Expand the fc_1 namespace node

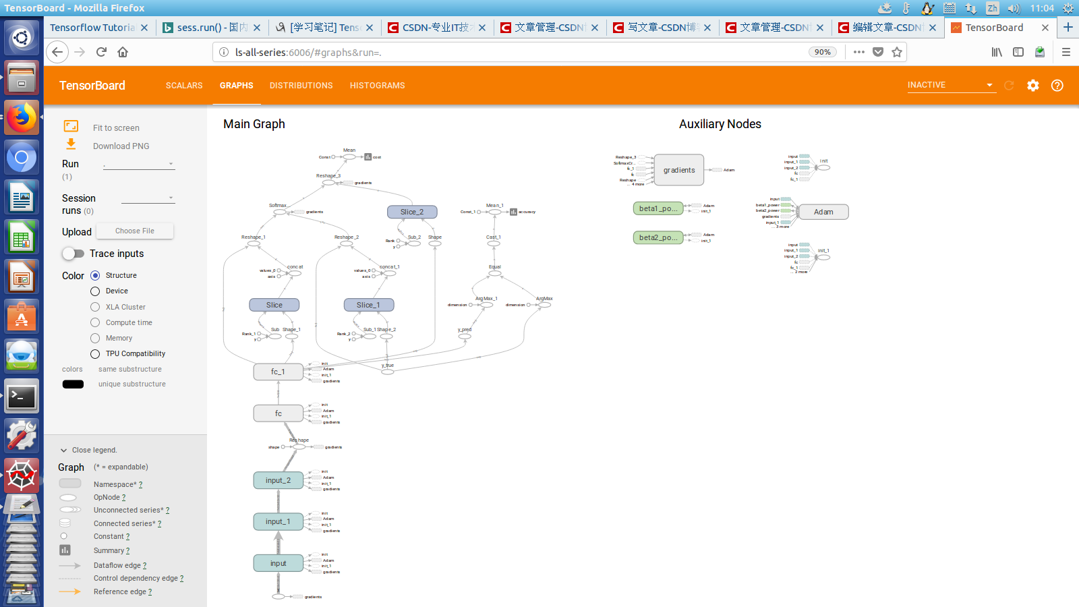[278, 372]
